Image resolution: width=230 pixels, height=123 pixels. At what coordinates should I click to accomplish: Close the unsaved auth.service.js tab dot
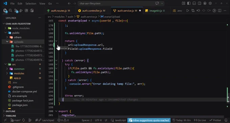140,11
